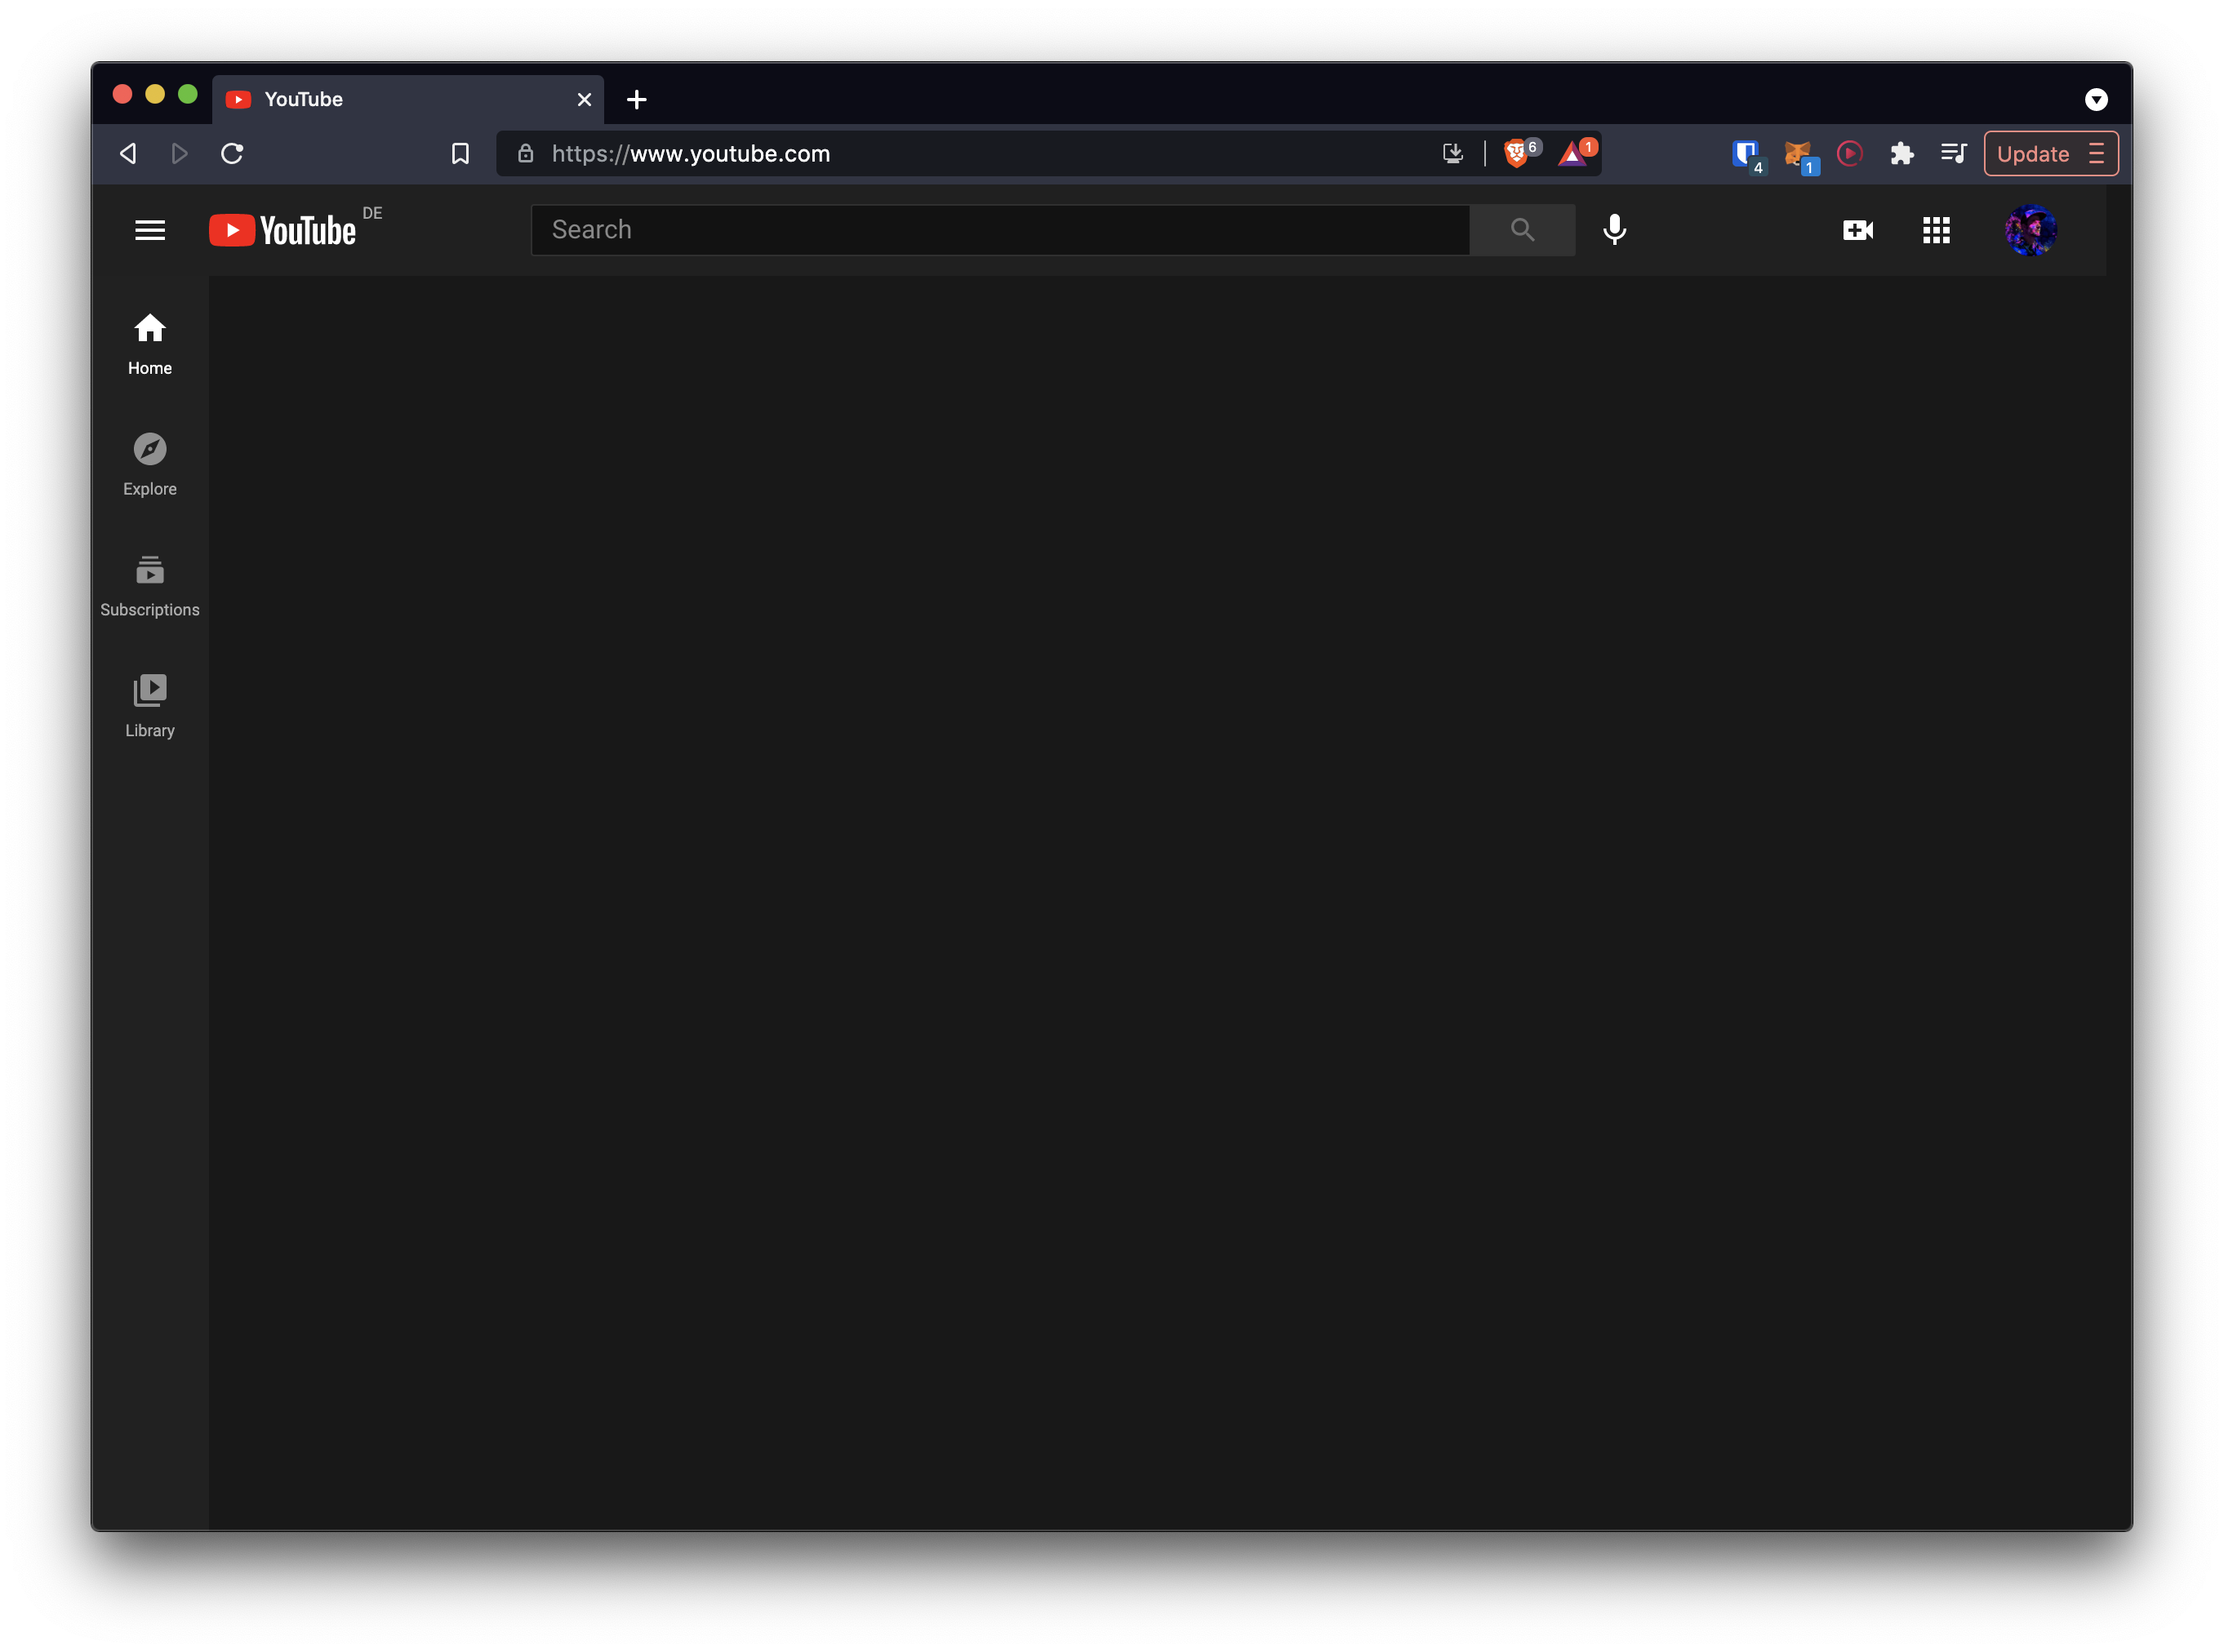Click the Explore icon in sidebar
The height and width of the screenshot is (1652, 2224).
point(148,448)
